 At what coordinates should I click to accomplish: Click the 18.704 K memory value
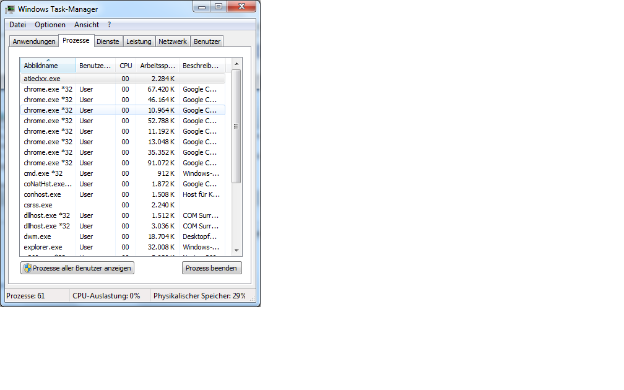pyautogui.click(x=161, y=236)
